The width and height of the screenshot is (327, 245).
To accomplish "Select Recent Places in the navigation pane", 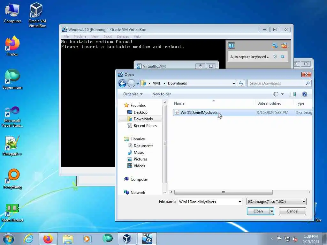I will pos(145,126).
